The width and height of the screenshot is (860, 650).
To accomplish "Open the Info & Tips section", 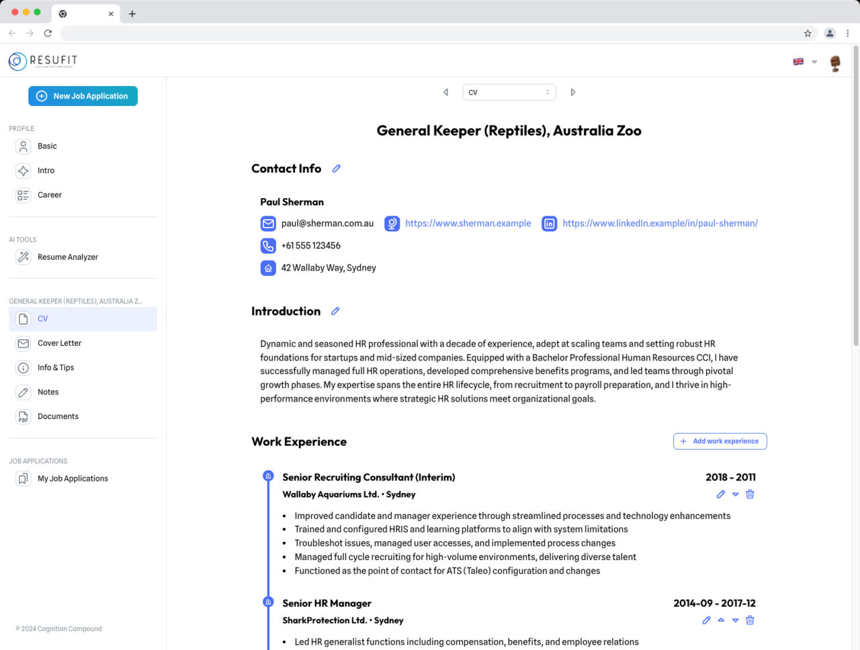I will click(54, 367).
